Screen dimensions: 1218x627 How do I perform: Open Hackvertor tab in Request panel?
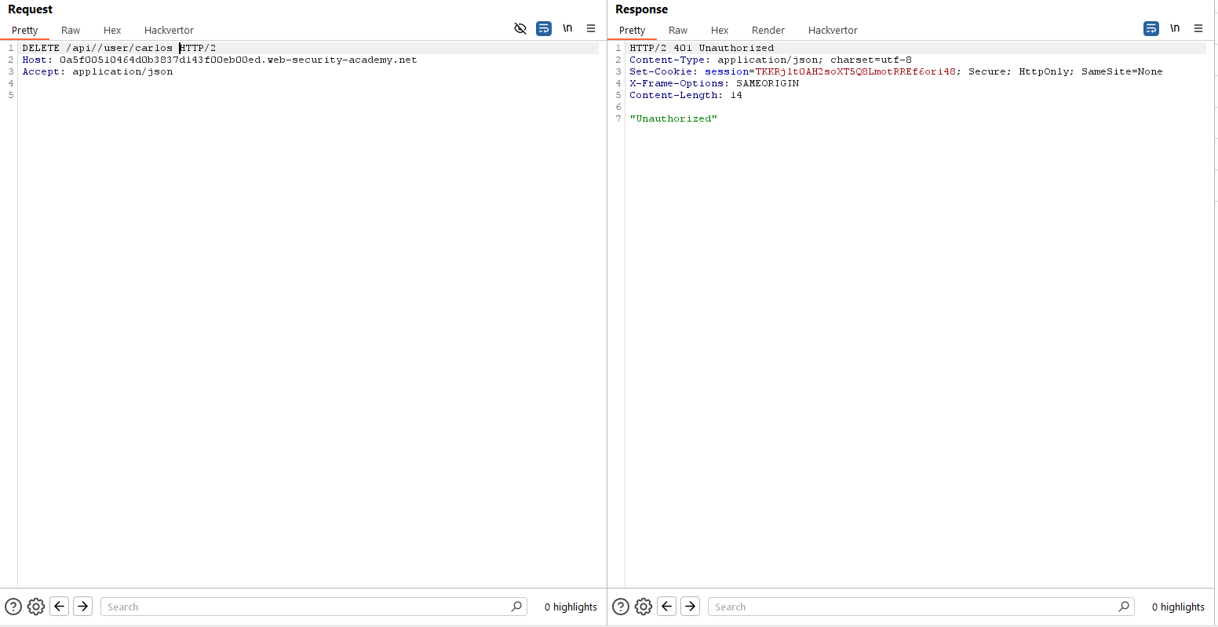pyautogui.click(x=169, y=31)
